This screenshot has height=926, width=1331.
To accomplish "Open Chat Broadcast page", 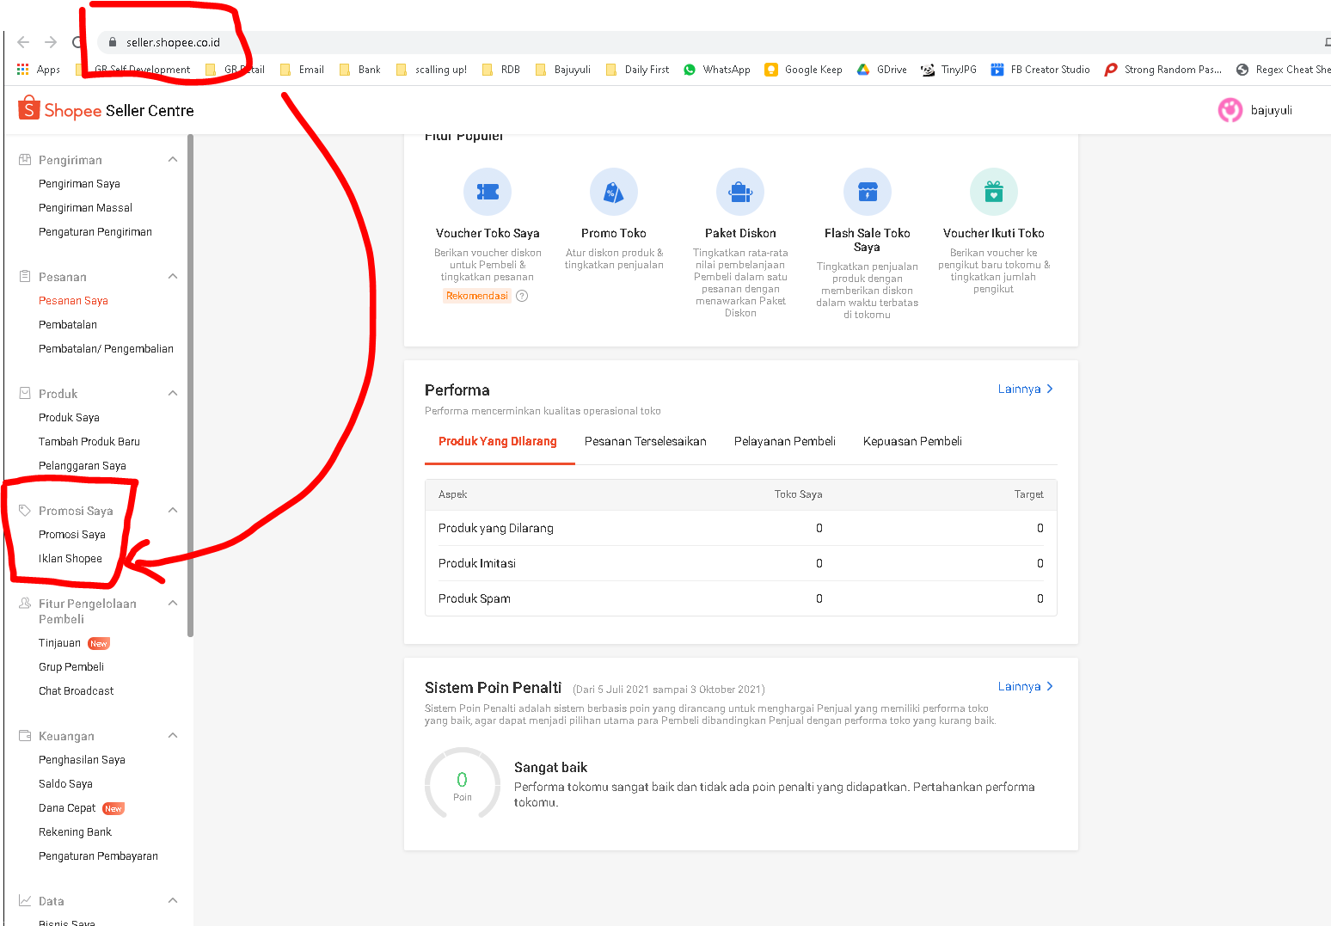I will click(76, 691).
